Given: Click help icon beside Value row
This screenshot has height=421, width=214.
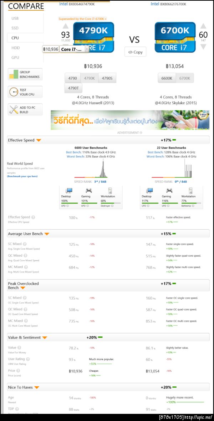Looking at the screenshot, I should tap(19, 348).
